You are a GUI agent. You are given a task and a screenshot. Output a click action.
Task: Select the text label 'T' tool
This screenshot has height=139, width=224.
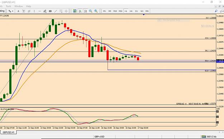(x=24, y=11)
